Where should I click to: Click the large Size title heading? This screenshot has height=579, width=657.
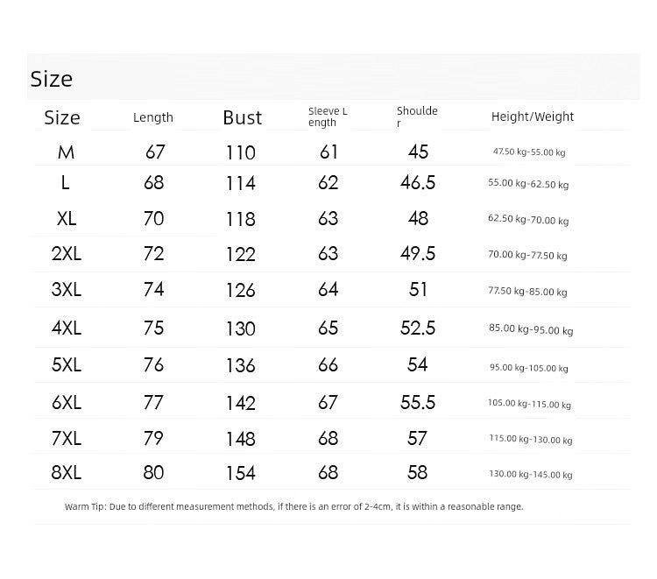(x=52, y=79)
